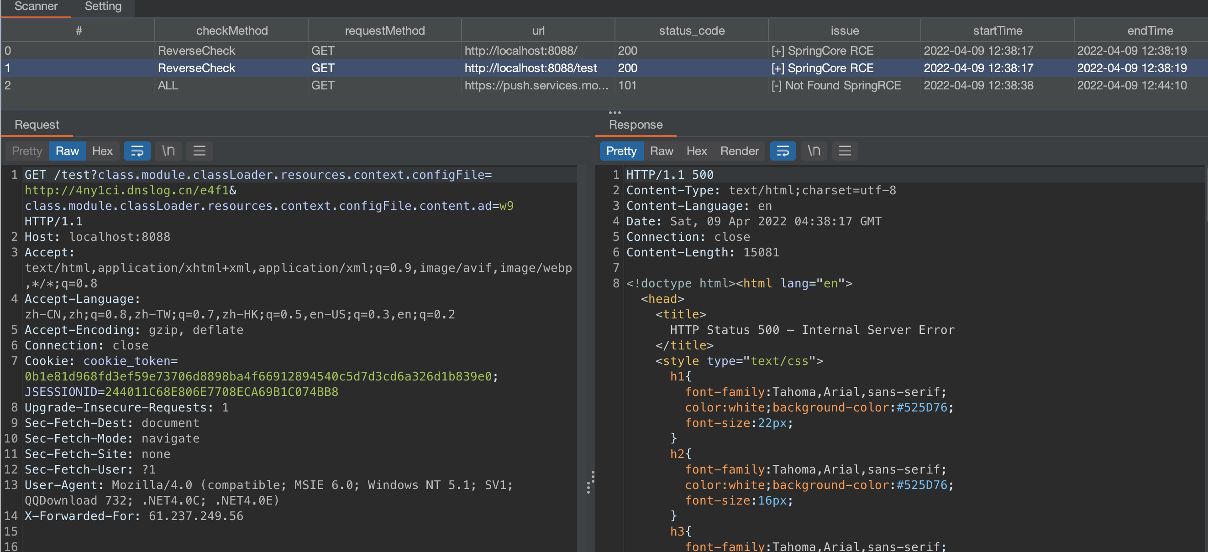
Task: Switch Response view to Render
Action: coord(739,151)
